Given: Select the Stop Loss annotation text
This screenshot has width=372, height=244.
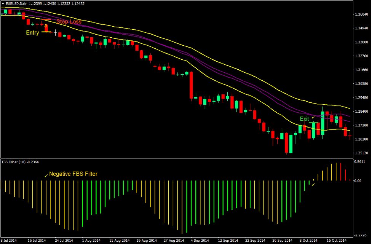Looking at the screenshot, I should click(69, 22).
